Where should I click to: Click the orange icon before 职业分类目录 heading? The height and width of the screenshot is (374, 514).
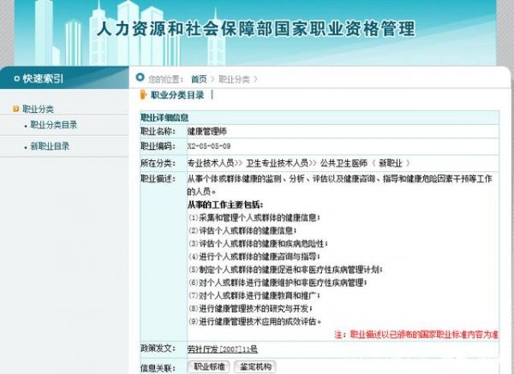(143, 95)
